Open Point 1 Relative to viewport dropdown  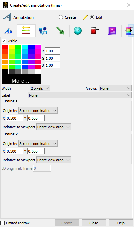(x=54, y=127)
